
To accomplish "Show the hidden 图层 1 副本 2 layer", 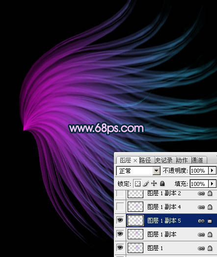I will click(120, 193).
